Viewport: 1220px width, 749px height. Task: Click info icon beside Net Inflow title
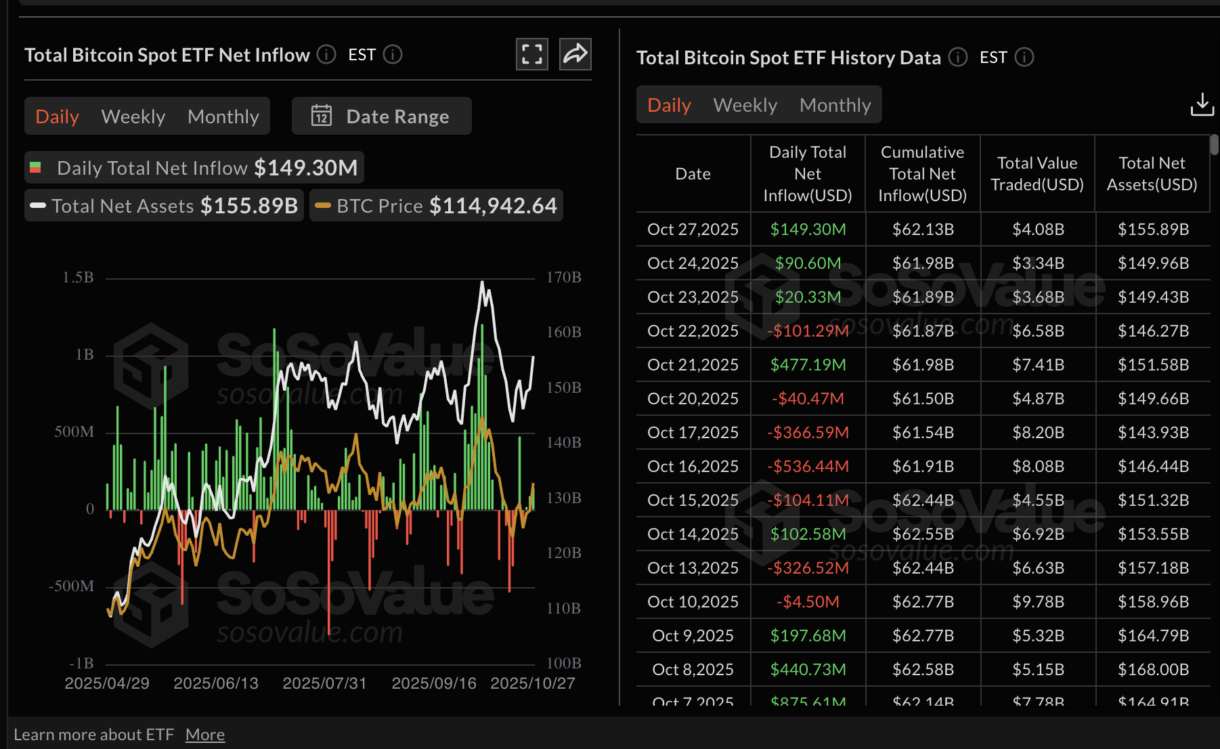(326, 54)
